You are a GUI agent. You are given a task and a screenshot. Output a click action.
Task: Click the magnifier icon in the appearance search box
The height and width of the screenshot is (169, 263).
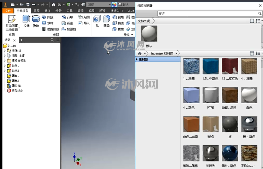[260, 13]
